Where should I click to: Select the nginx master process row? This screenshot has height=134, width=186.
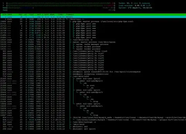tap(93, 42)
